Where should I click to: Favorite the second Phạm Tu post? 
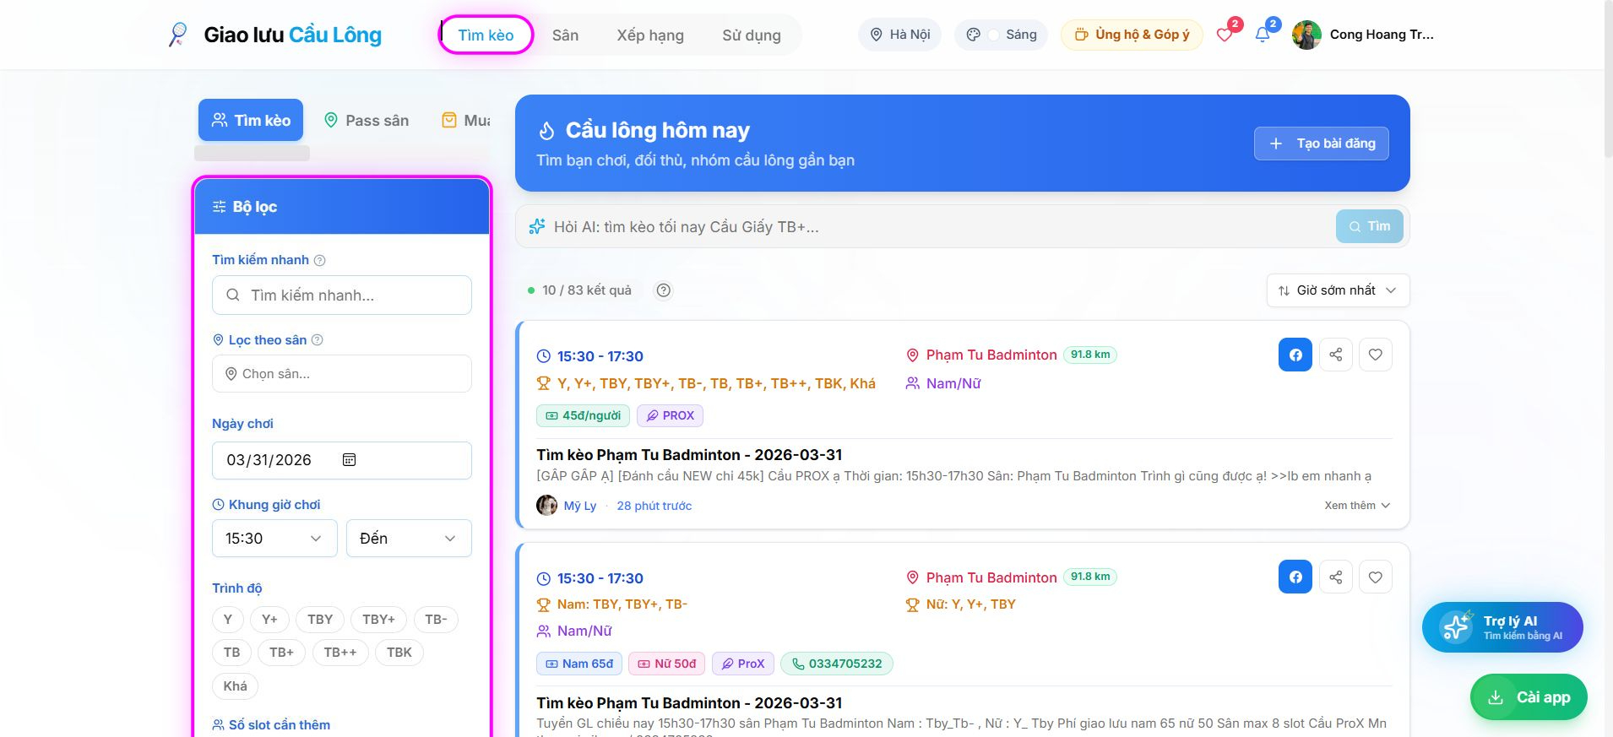point(1376,577)
